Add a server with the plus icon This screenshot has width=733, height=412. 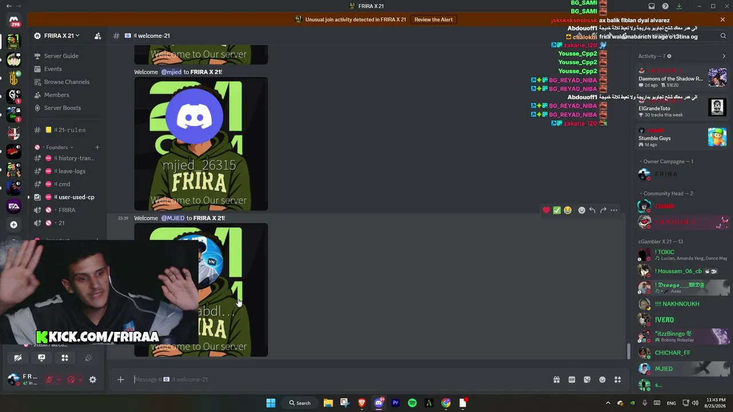(x=14, y=224)
